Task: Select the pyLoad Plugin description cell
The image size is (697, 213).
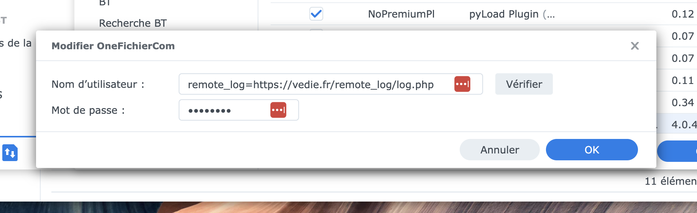Action: [512, 14]
